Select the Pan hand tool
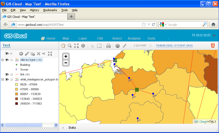This screenshot has width=219, height=133. point(63,46)
